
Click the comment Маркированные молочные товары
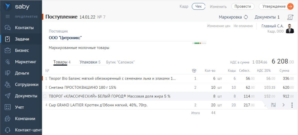(79, 48)
